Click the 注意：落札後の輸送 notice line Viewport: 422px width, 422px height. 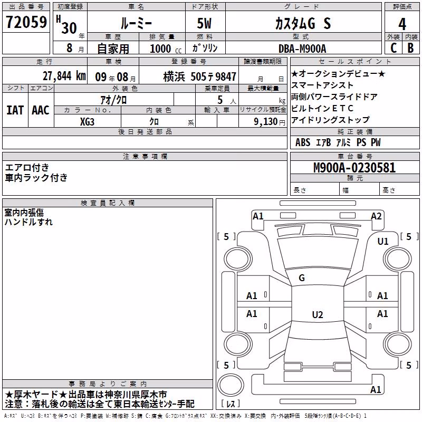tap(100, 404)
